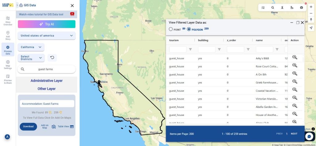Go to Story Overview in sidebar
The image size is (316, 146).
coord(8,21)
